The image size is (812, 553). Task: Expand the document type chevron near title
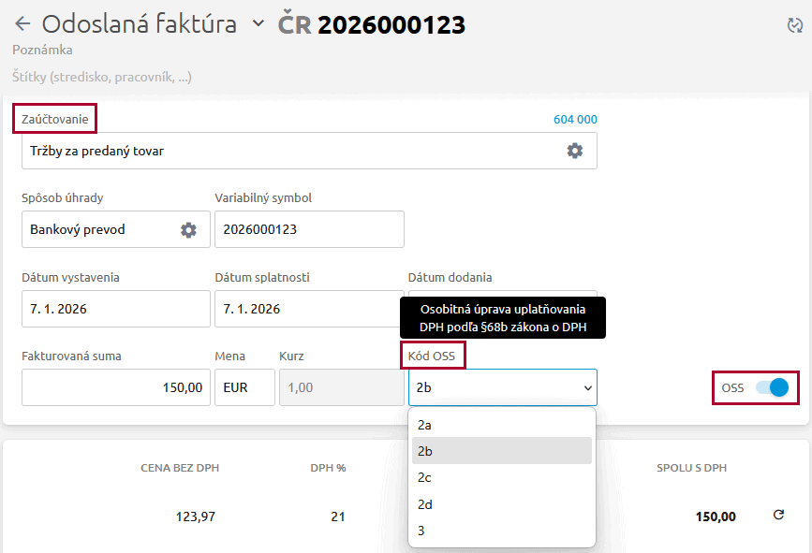coord(258,24)
